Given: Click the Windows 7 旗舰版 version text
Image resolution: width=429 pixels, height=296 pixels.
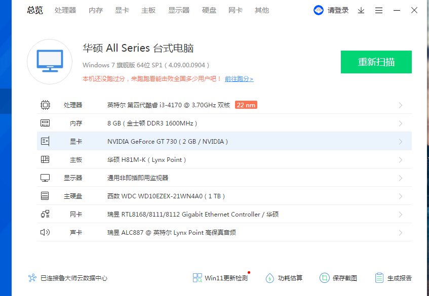Looking at the screenshot, I should coord(146,65).
